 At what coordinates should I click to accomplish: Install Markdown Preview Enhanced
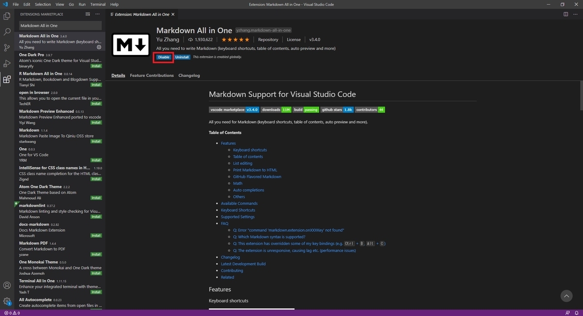[96, 123]
